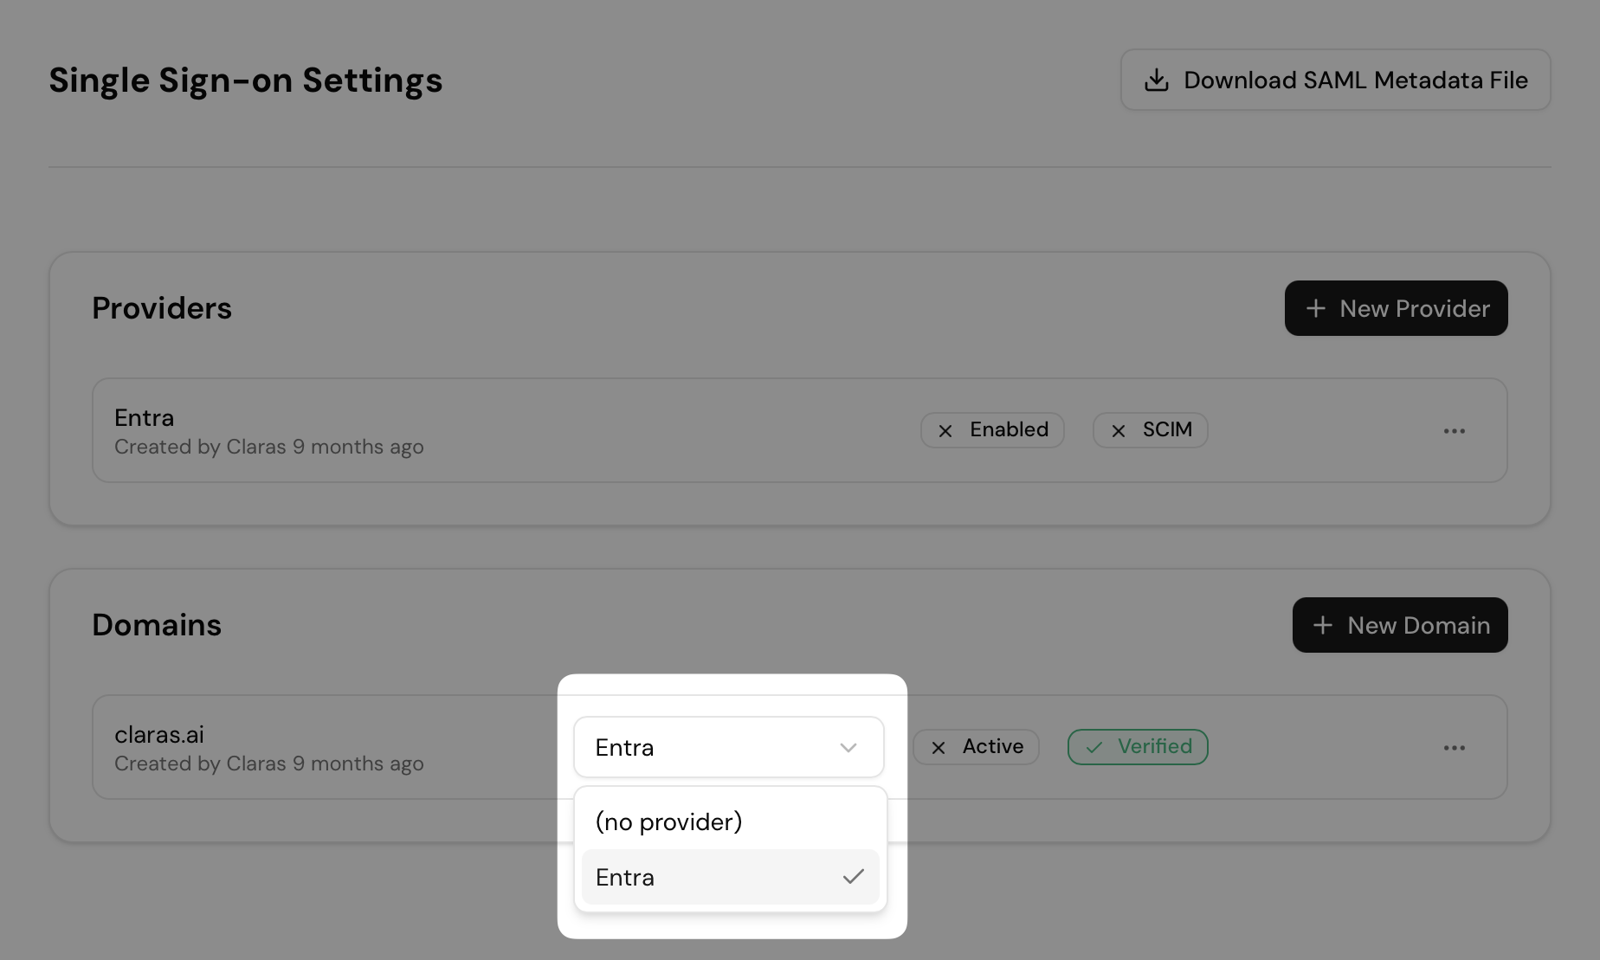Image resolution: width=1600 pixels, height=960 pixels.
Task: Collapse the provider dropdown using its chevron
Action: [848, 748]
